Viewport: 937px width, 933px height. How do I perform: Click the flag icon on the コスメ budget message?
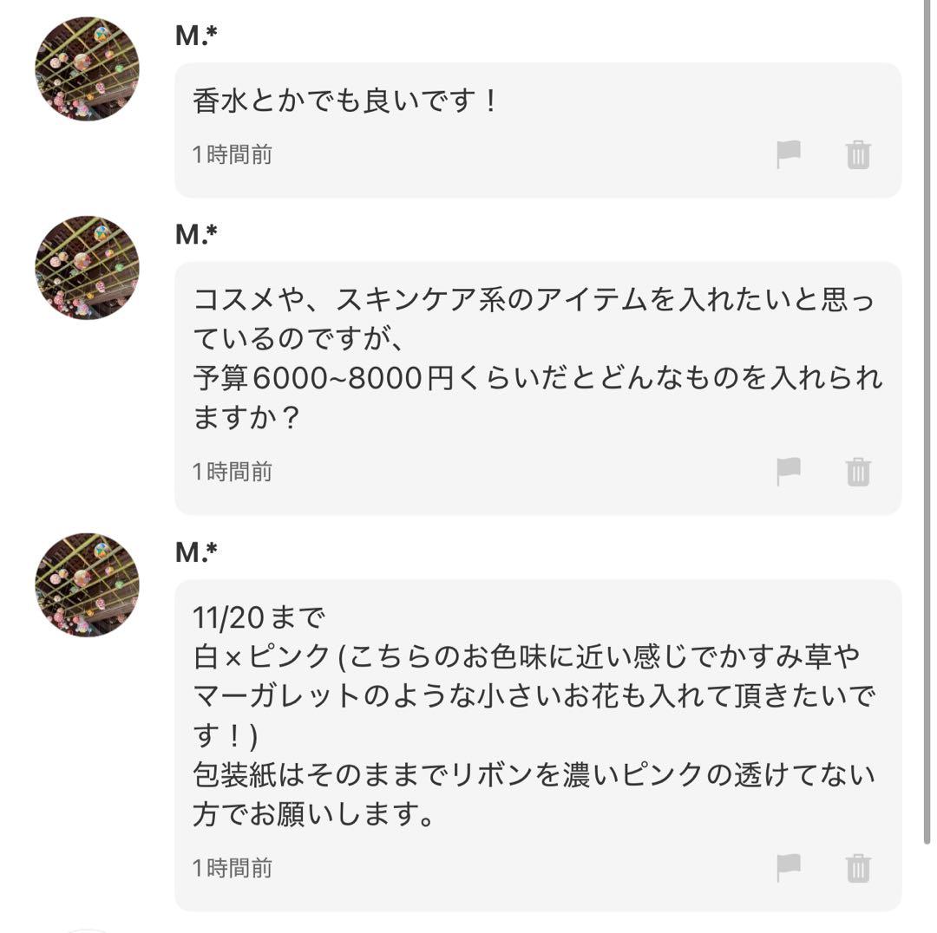(786, 473)
